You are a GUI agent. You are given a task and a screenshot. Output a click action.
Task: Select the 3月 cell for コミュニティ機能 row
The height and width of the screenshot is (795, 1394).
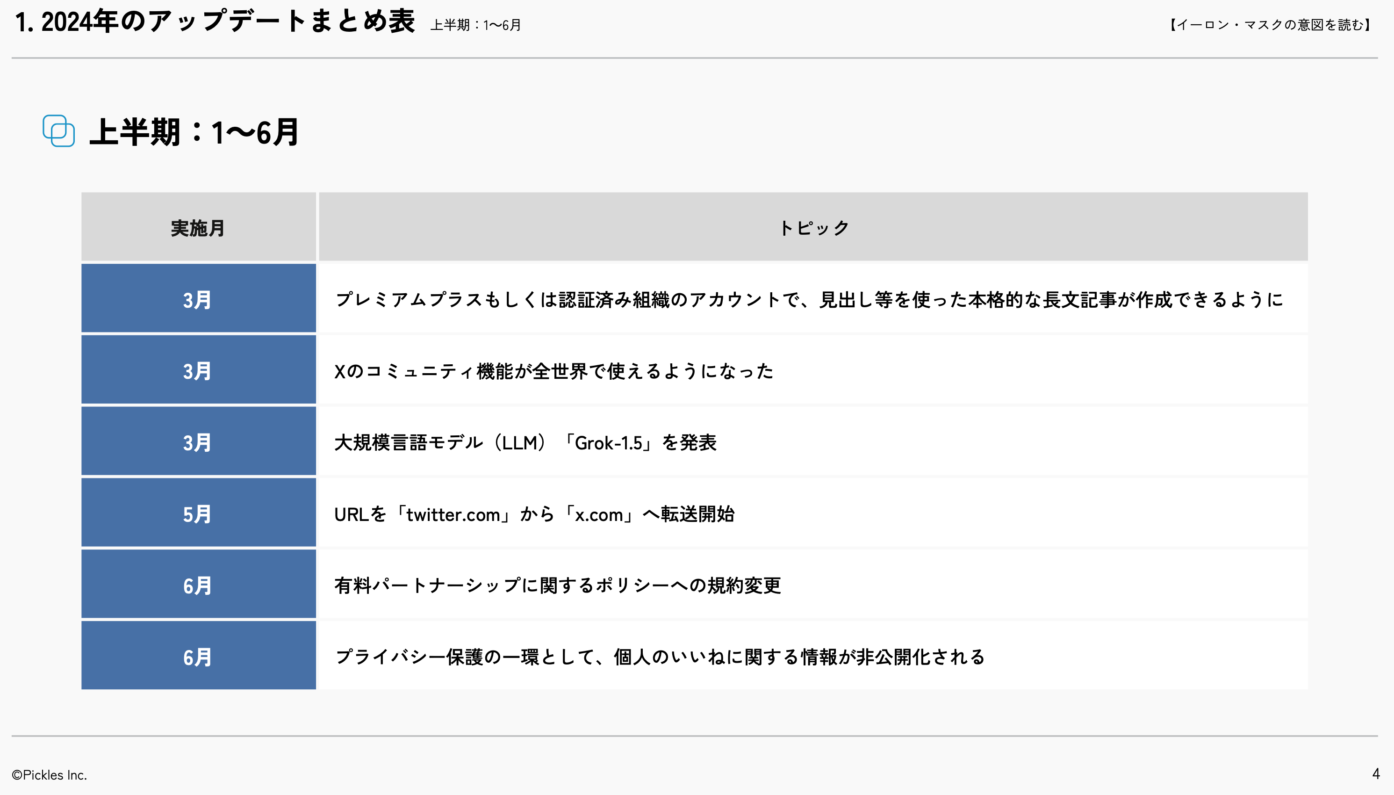pyautogui.click(x=199, y=369)
